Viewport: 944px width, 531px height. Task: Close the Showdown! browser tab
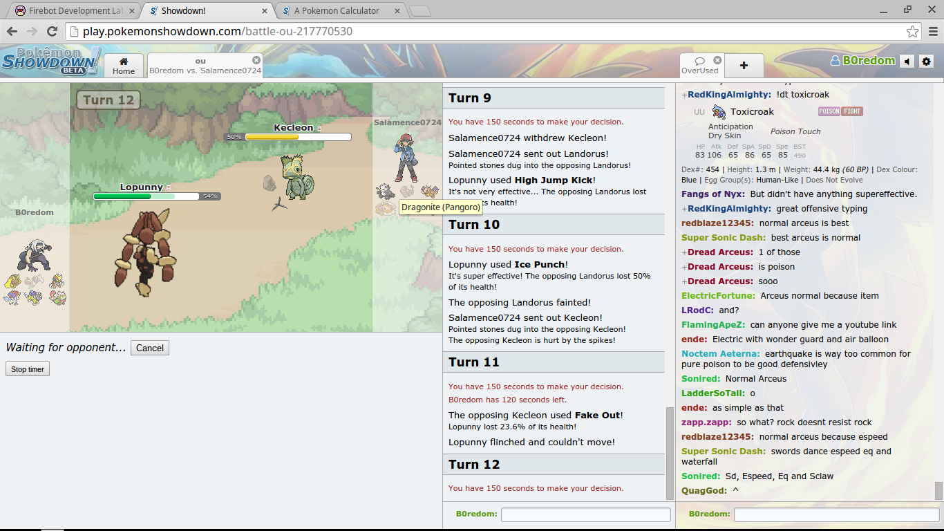(265, 11)
